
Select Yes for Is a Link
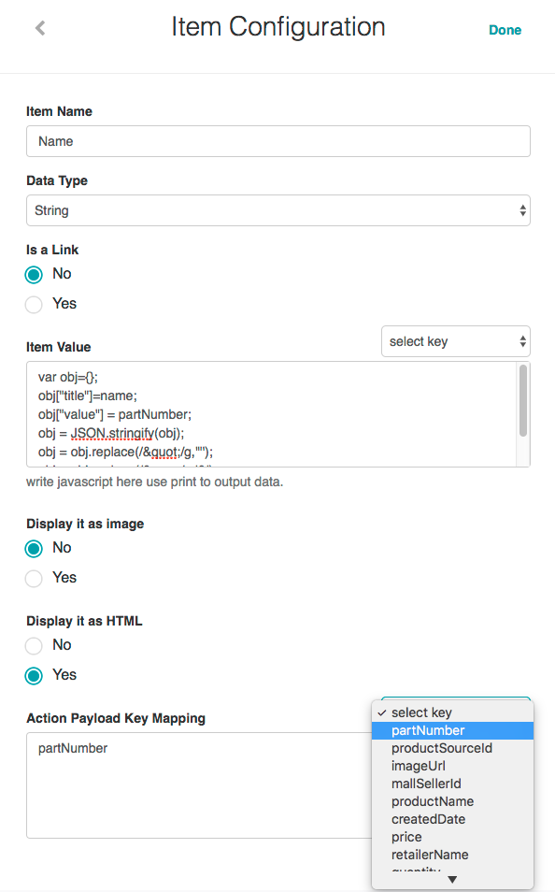34,305
